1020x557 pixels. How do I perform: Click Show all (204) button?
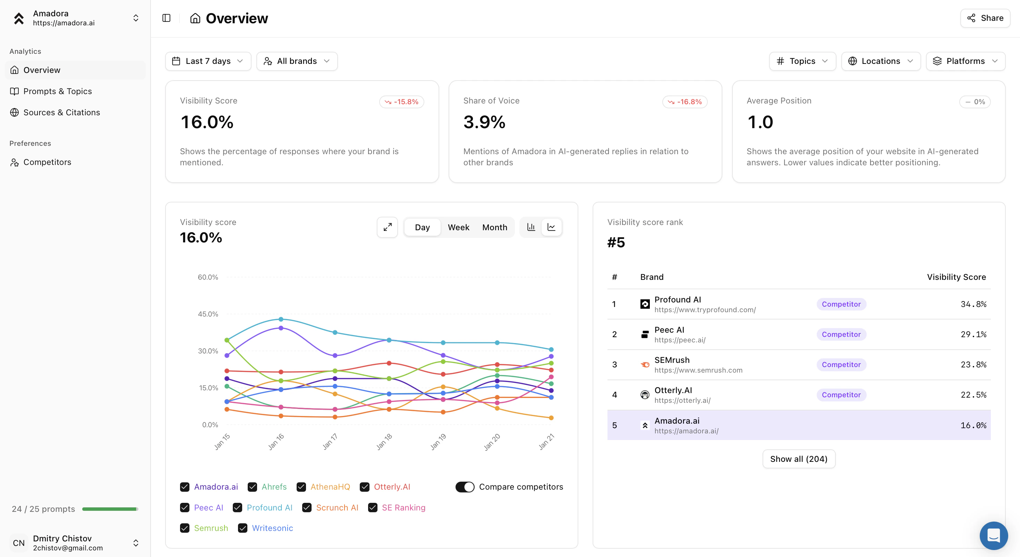pyautogui.click(x=798, y=459)
